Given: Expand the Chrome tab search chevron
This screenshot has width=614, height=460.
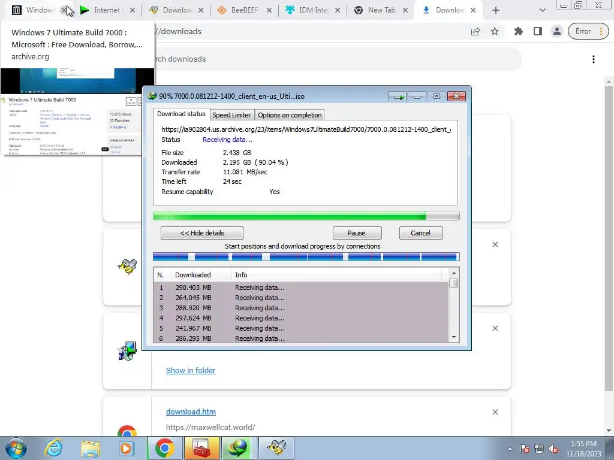Looking at the screenshot, I should (x=542, y=11).
